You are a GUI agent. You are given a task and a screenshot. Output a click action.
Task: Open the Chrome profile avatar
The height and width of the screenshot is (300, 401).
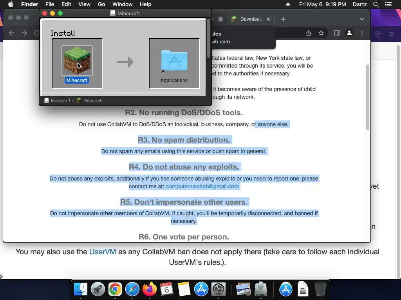(349, 33)
